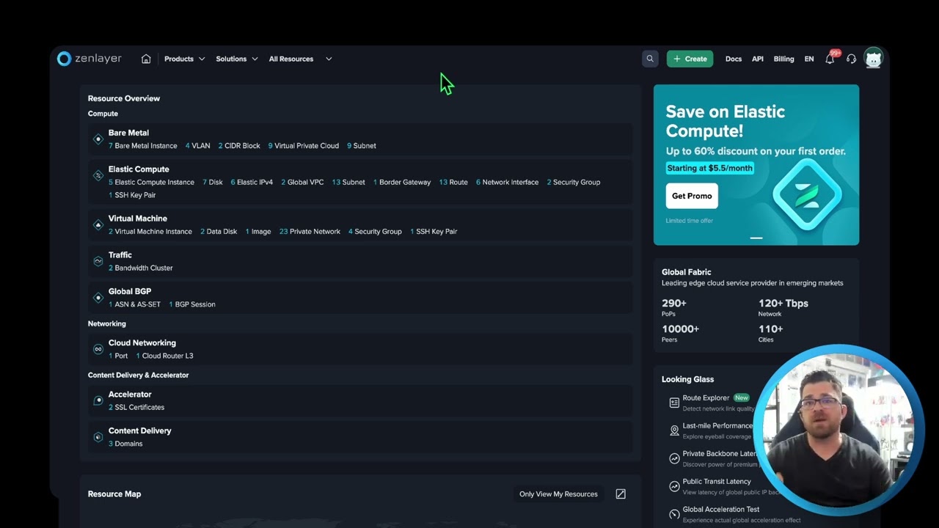Click the Private Backbone Latency icon
939x528 pixels.
674,458
